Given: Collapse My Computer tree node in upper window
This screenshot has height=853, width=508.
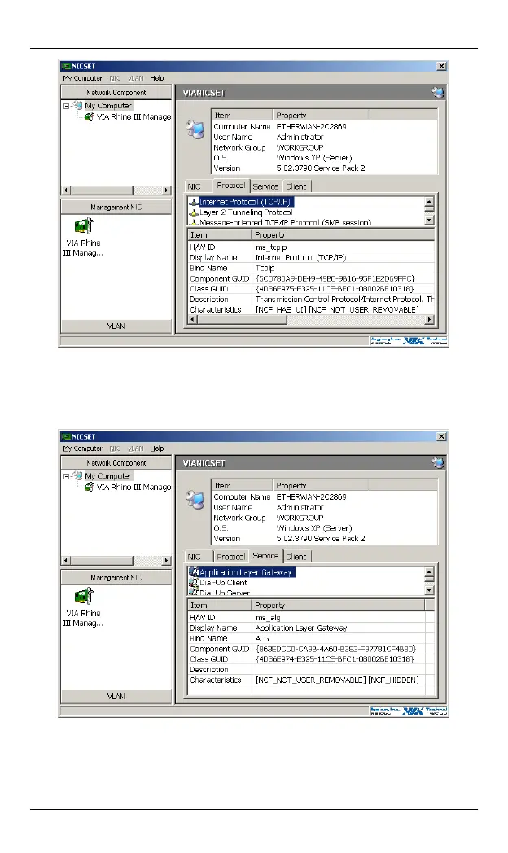Looking at the screenshot, I should 67,106.
